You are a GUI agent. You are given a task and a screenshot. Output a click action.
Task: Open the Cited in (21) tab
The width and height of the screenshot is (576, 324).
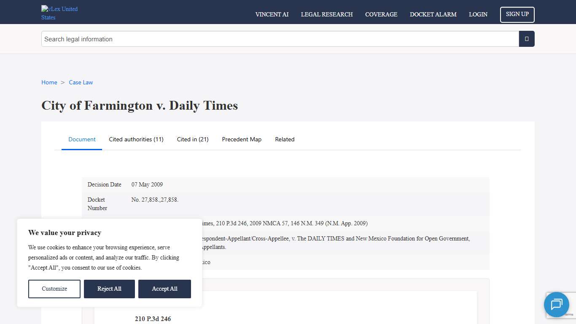coord(192,139)
